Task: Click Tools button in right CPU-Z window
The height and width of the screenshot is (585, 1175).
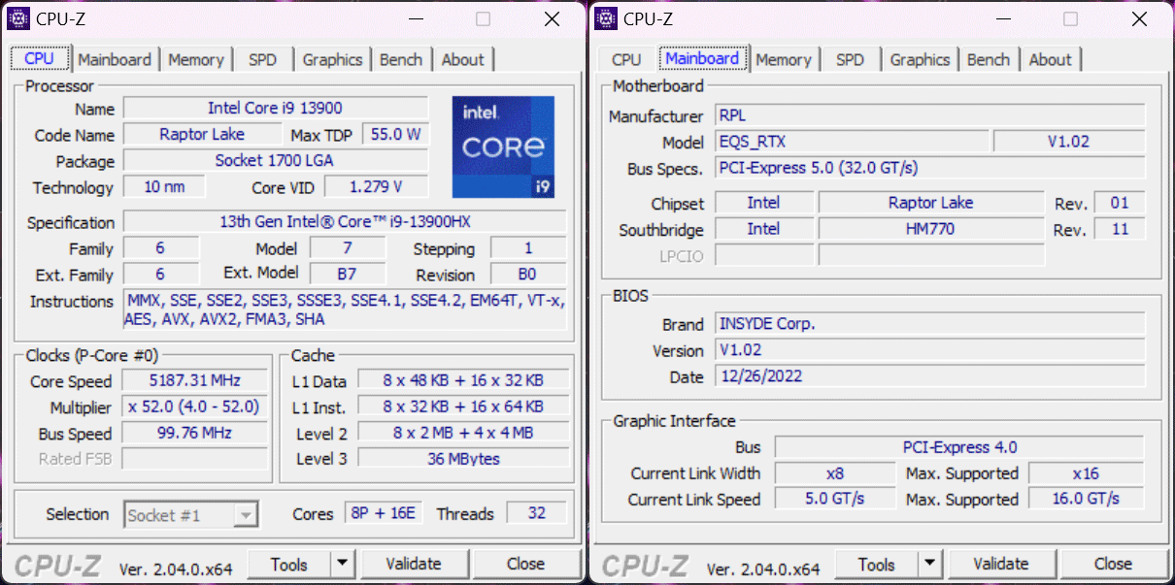Action: pos(877,564)
